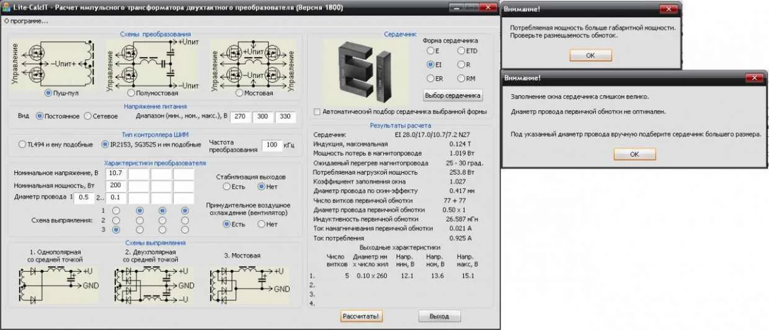Open the 'О программе...' menu

[26, 20]
